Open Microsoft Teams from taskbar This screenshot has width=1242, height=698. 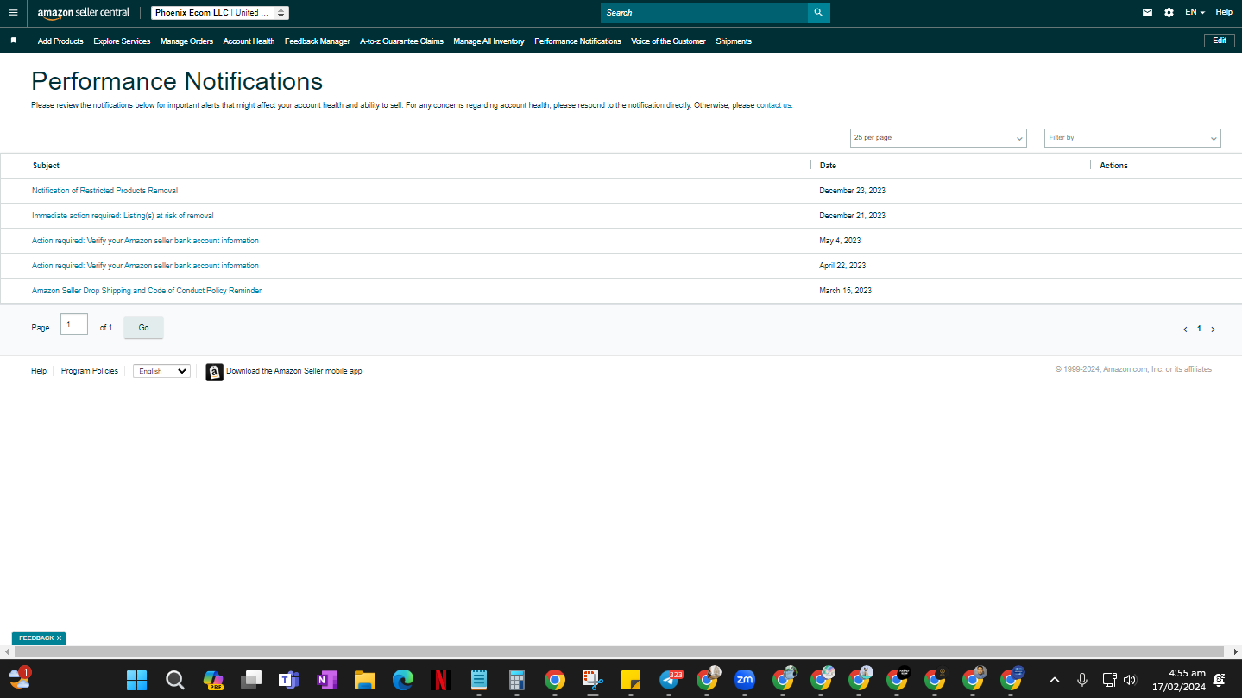click(289, 680)
